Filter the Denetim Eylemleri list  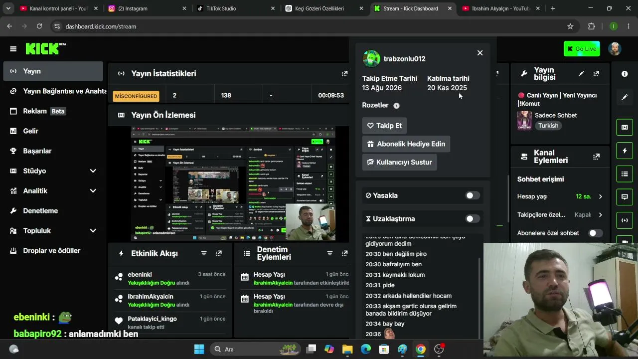point(329,253)
